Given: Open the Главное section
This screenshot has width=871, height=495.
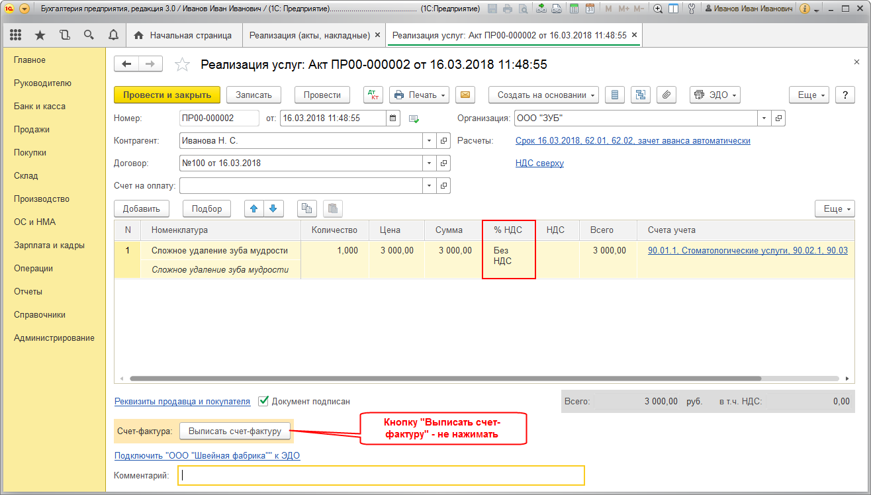Looking at the screenshot, I should 30,60.
